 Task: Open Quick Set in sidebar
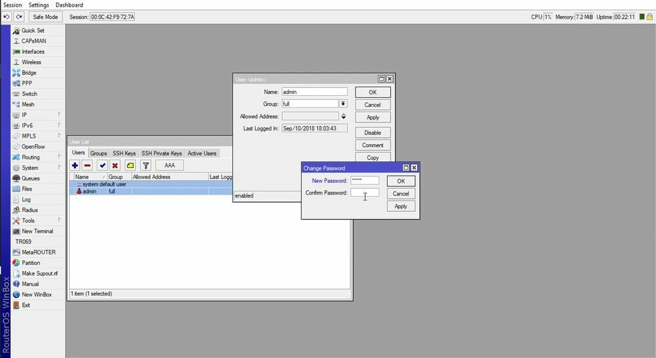pyautogui.click(x=37, y=31)
